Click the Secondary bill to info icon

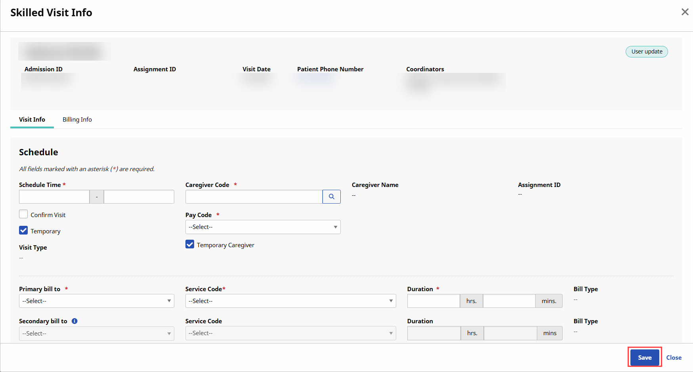point(74,321)
